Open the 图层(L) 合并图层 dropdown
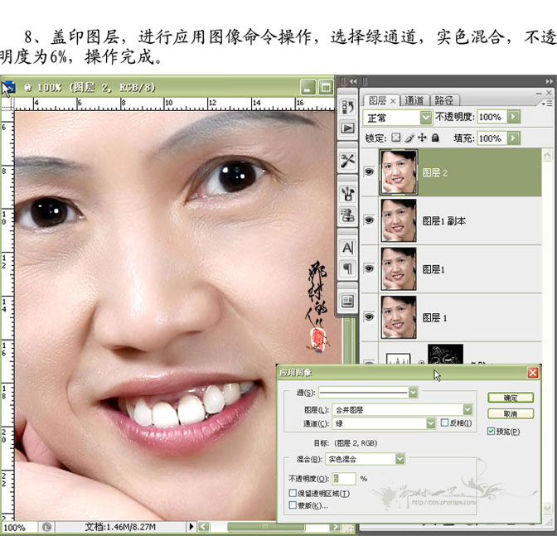The image size is (557, 536). click(467, 409)
